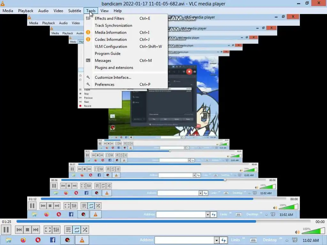Choose Effects and Filters

coord(126,18)
